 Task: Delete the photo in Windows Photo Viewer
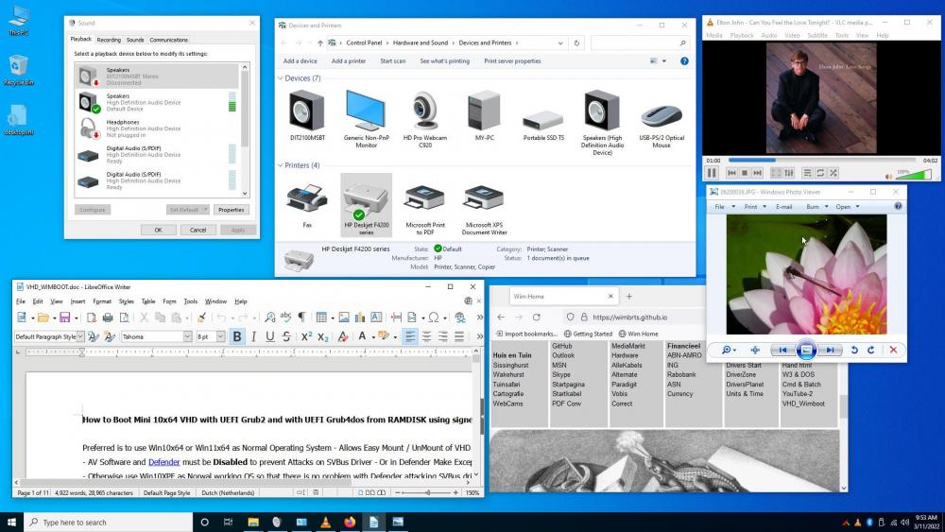click(893, 350)
